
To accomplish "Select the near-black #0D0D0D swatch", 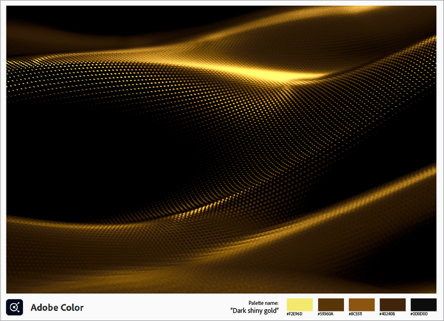I will (423, 304).
